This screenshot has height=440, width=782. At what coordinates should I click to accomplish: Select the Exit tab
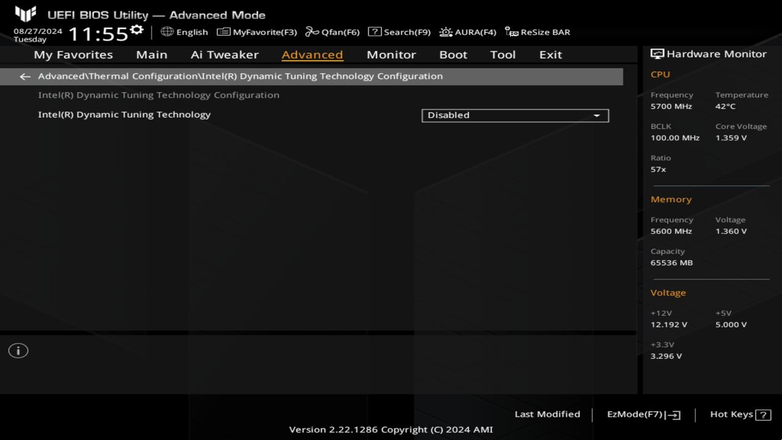point(550,54)
